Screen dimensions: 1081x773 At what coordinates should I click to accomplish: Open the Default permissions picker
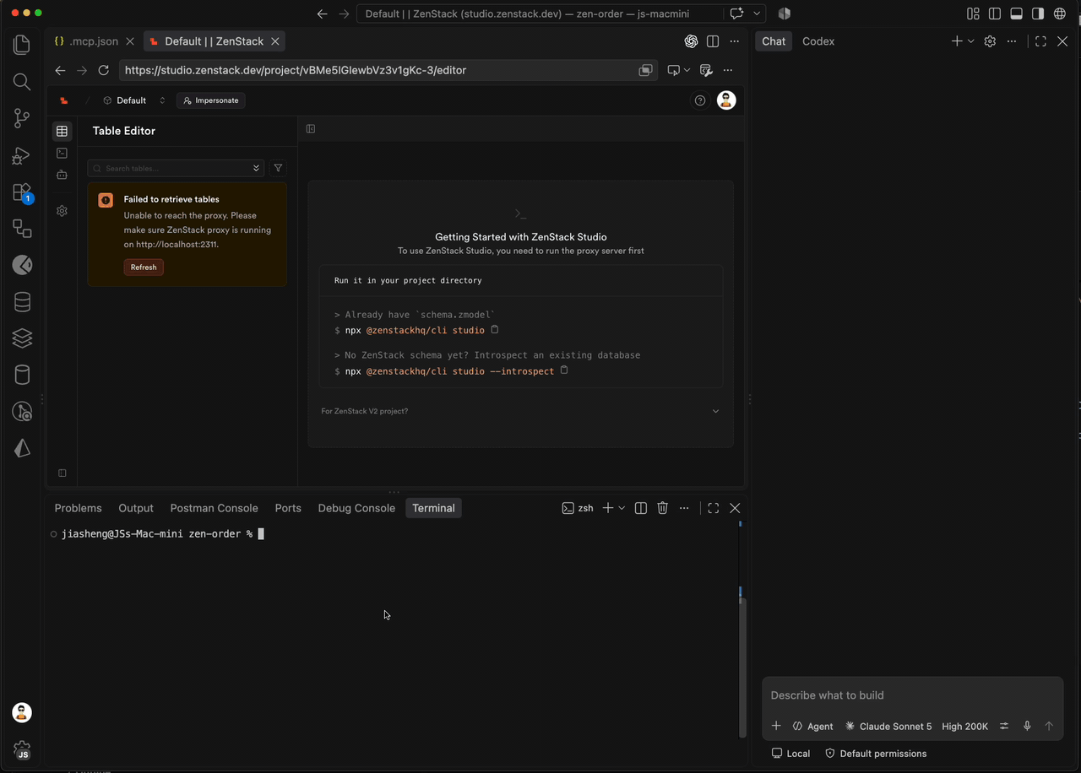click(876, 754)
